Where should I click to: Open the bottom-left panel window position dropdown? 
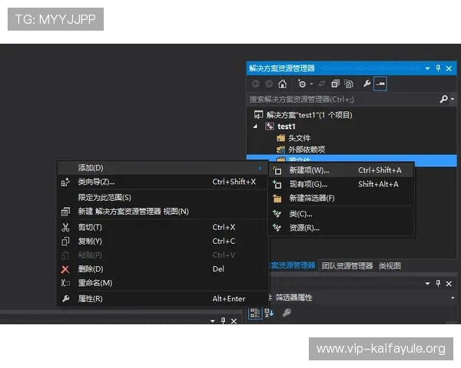coord(213,321)
